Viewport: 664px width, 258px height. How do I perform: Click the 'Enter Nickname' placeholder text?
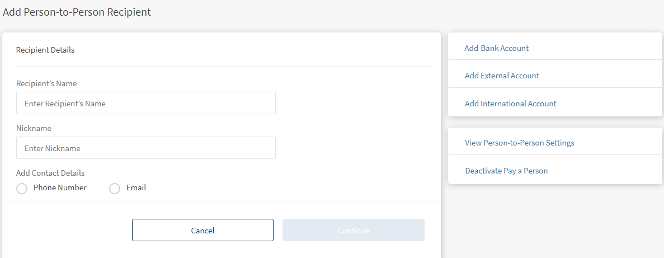pos(53,148)
